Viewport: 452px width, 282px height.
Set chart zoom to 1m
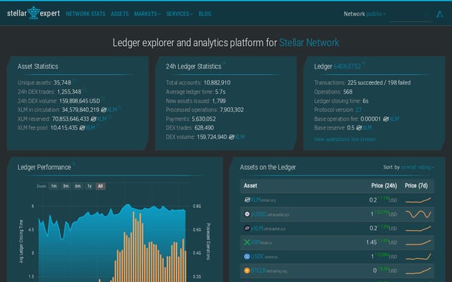point(54,186)
